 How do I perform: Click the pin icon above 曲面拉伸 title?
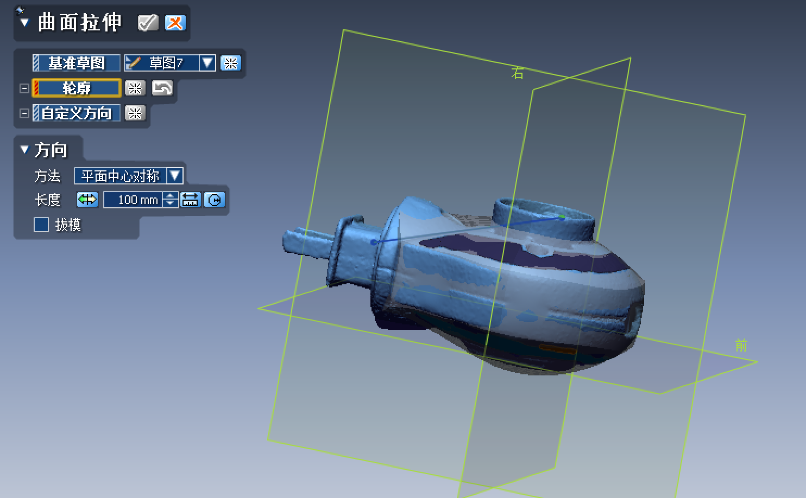(x=20, y=10)
